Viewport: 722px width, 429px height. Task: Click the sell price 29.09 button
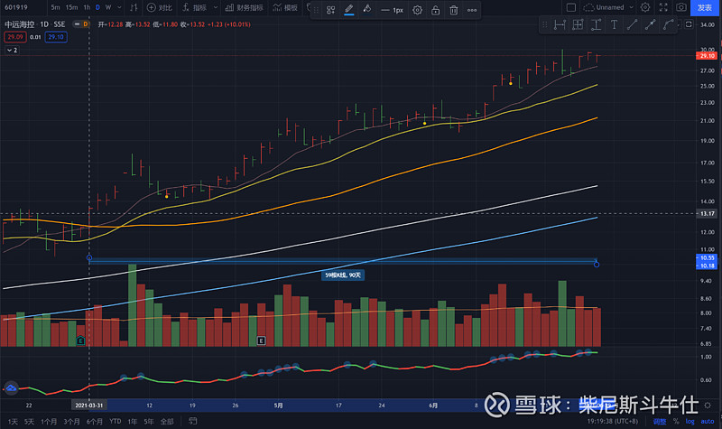pyautogui.click(x=14, y=37)
